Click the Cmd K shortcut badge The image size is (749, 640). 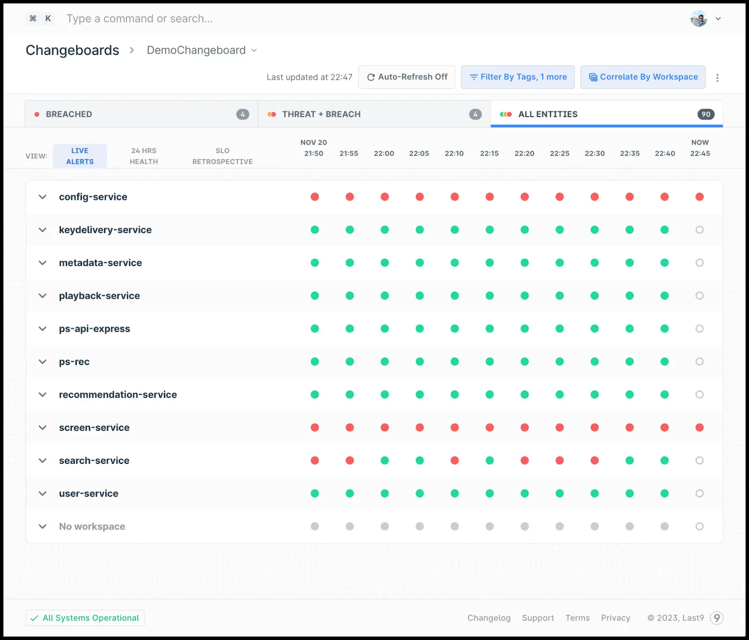40,19
